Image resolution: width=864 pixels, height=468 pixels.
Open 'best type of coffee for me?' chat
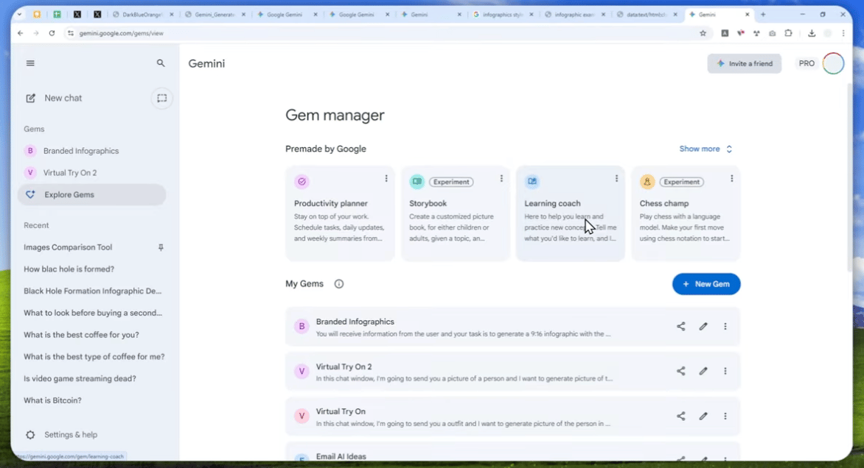94,357
